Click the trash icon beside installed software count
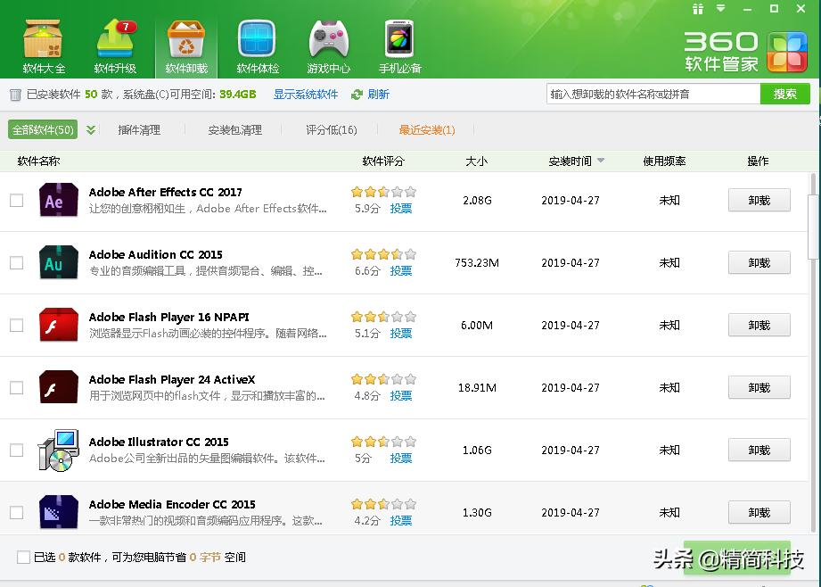This screenshot has width=821, height=587. (x=15, y=95)
